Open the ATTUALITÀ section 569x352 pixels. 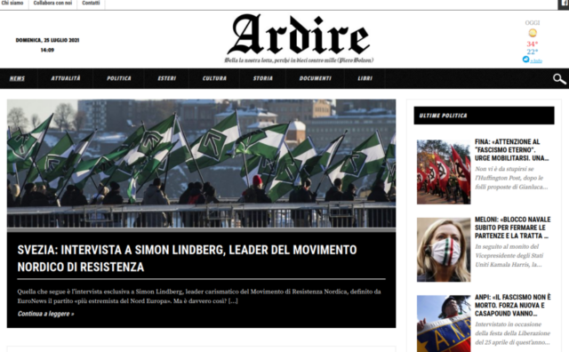click(x=66, y=78)
